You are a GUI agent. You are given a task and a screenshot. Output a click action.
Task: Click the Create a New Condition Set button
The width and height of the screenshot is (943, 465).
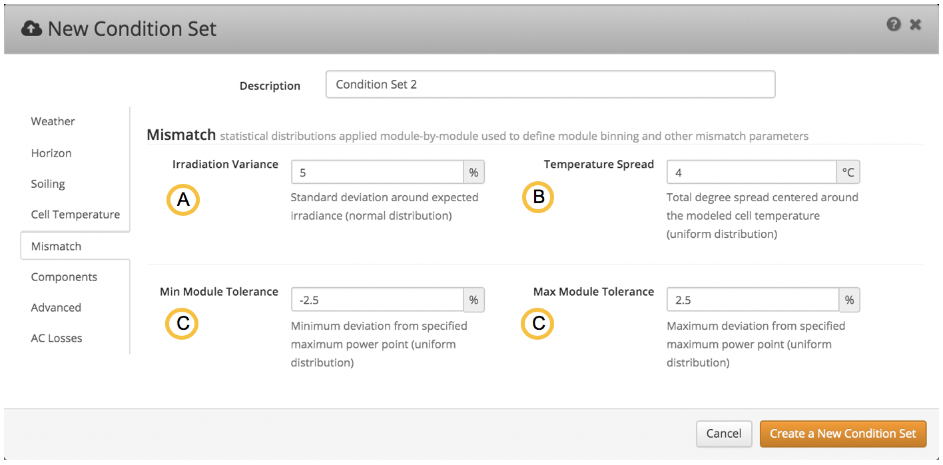[842, 433]
